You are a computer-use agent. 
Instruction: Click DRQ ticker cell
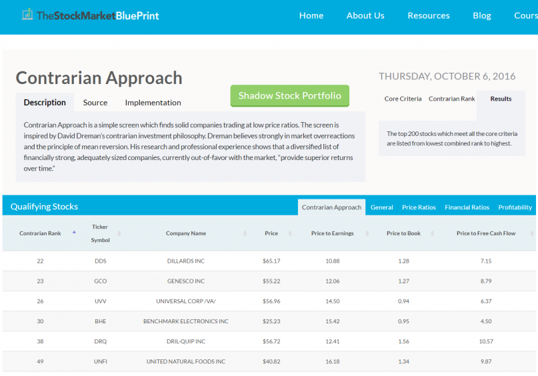(x=101, y=341)
